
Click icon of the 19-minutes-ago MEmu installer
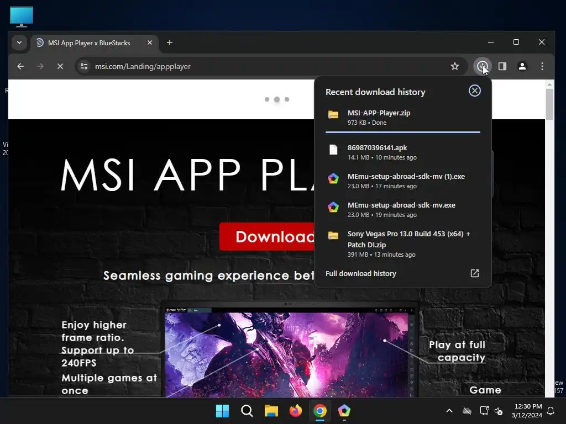tap(333, 207)
